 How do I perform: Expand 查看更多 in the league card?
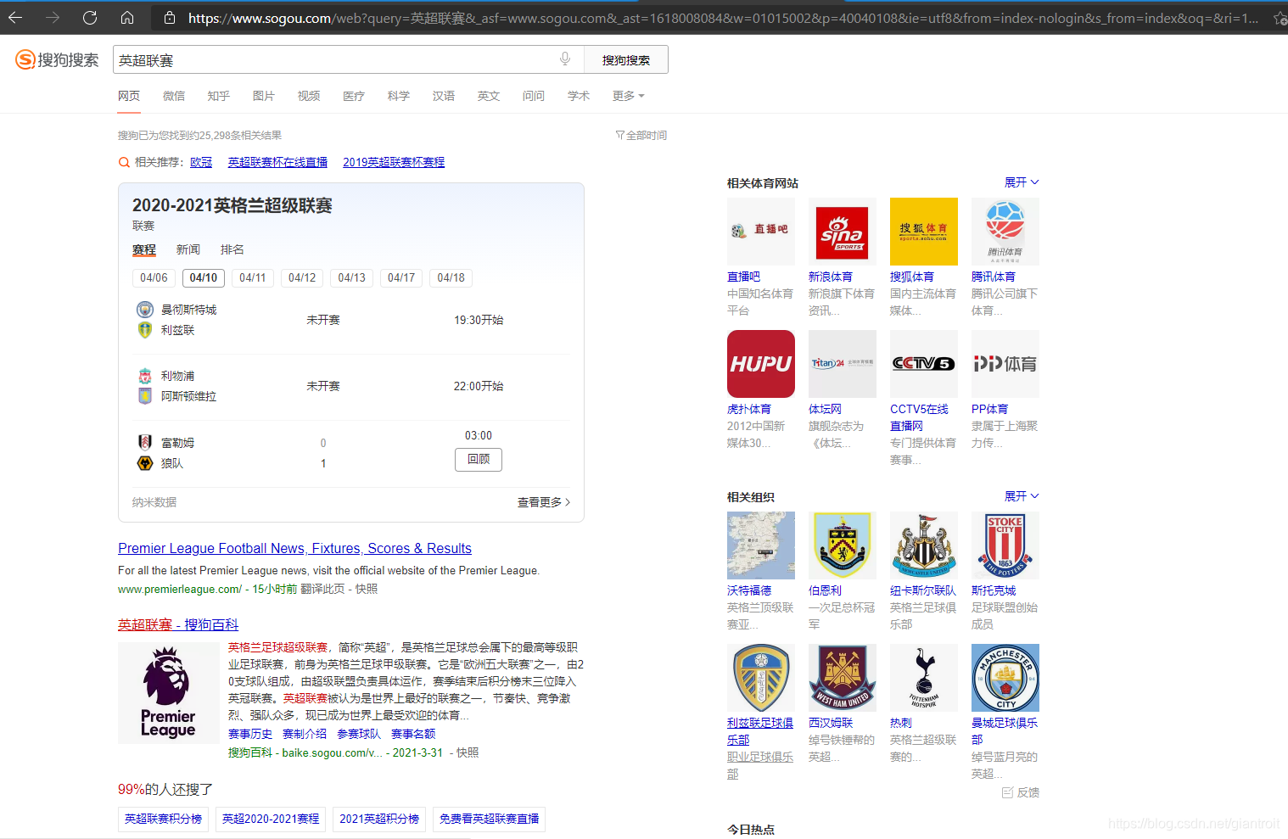tap(544, 502)
